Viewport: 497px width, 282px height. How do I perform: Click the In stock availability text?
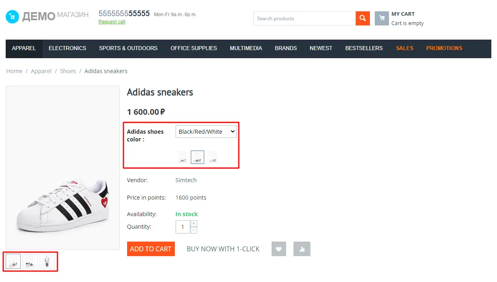tap(187, 214)
